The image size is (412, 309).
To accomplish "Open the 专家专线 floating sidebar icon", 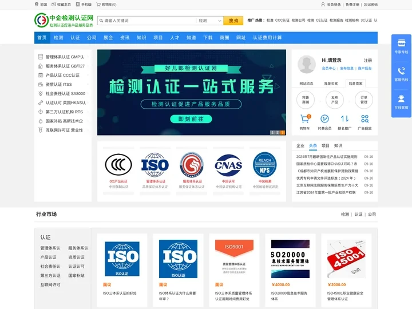I will [401, 43].
